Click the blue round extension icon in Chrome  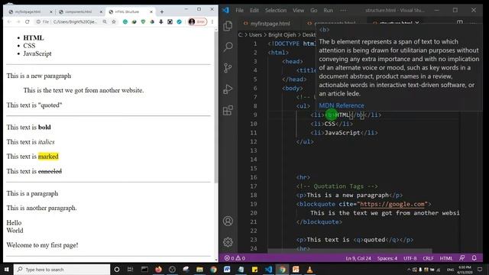(179, 21)
